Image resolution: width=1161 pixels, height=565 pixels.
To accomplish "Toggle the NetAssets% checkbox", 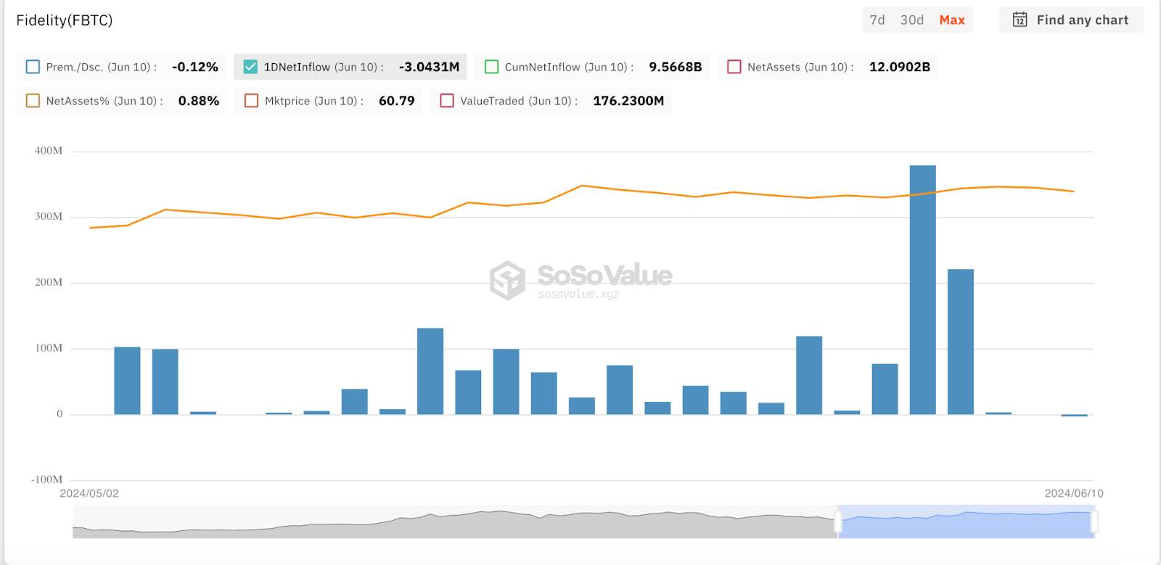I will click(33, 101).
